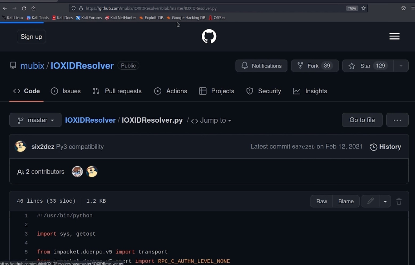Open the hamburger navigation menu
Screen dimensions: 415x265
[394, 36]
